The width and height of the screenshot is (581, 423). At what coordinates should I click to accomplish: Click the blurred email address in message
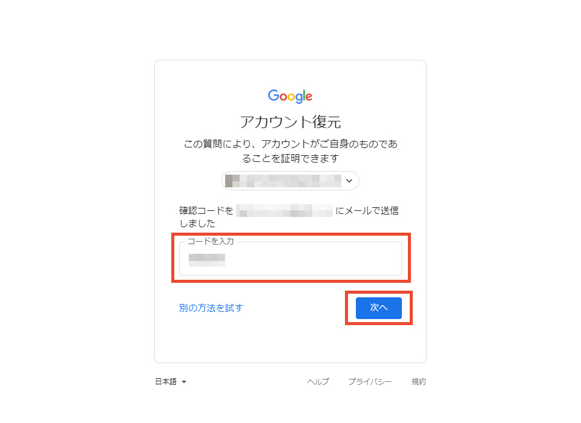(284, 210)
